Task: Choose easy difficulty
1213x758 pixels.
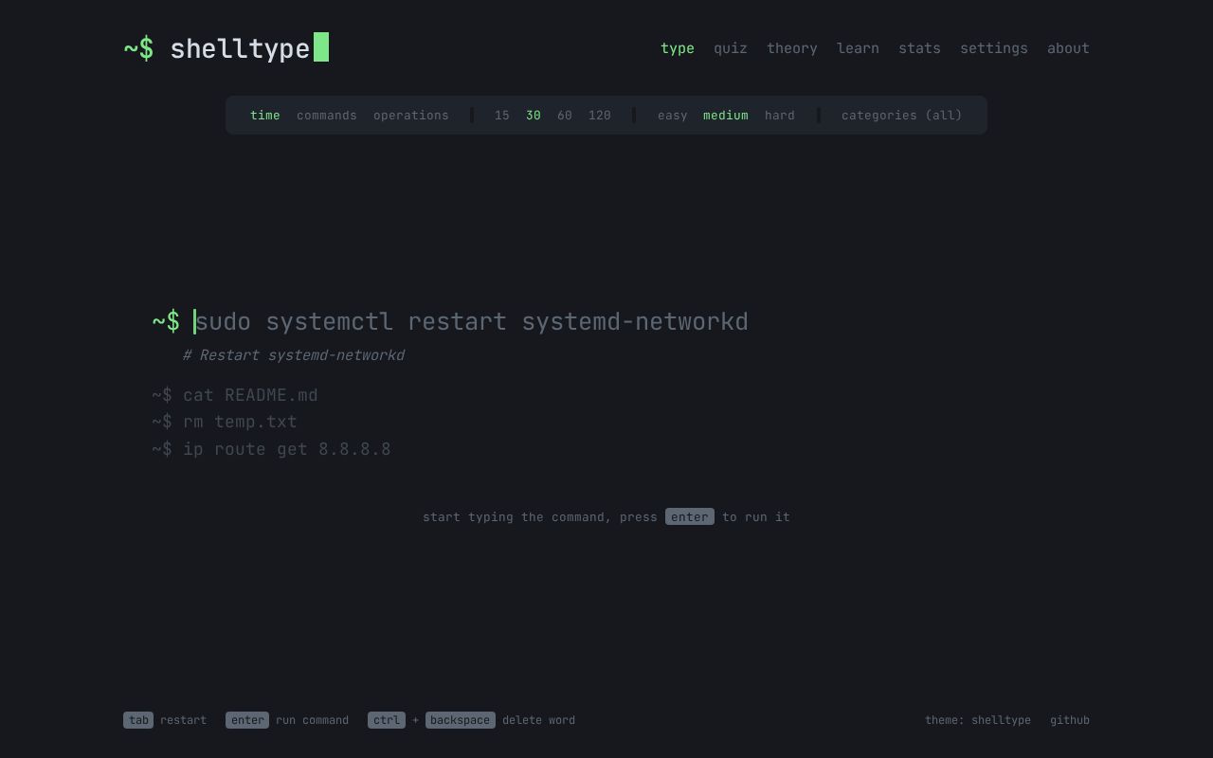Action: [673, 116]
